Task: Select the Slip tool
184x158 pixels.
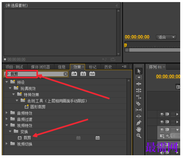Action: 139,110
